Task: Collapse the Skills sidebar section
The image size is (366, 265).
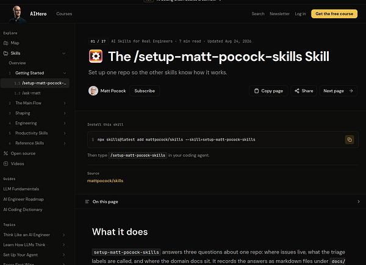Action: 63,54
